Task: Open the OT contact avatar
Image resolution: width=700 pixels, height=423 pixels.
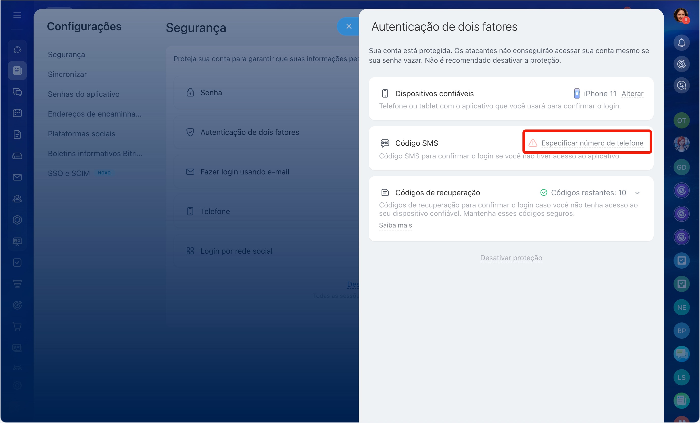Action: (681, 121)
